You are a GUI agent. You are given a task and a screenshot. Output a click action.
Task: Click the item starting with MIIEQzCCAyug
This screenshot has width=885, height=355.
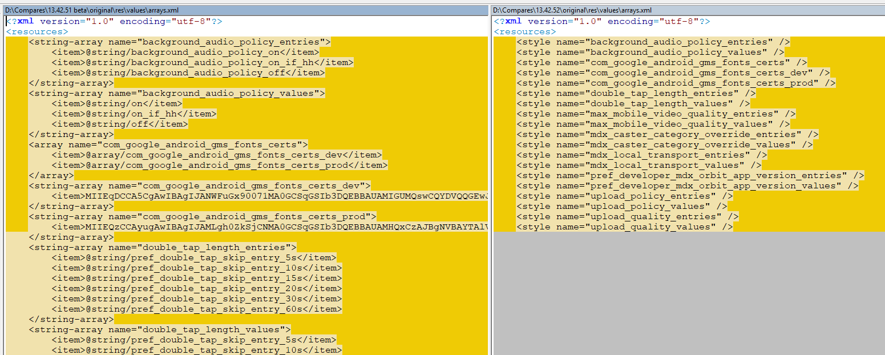[269, 227]
